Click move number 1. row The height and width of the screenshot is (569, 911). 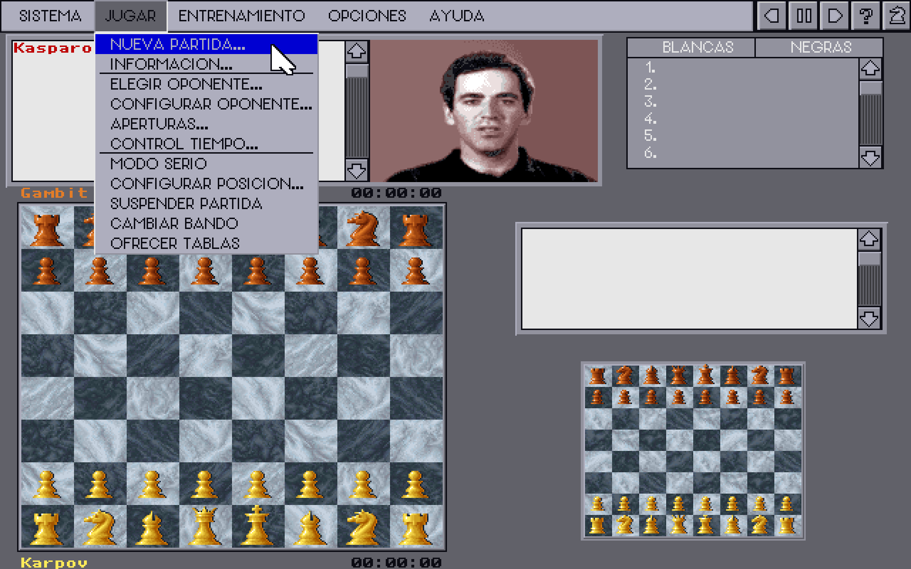[x=743, y=68]
